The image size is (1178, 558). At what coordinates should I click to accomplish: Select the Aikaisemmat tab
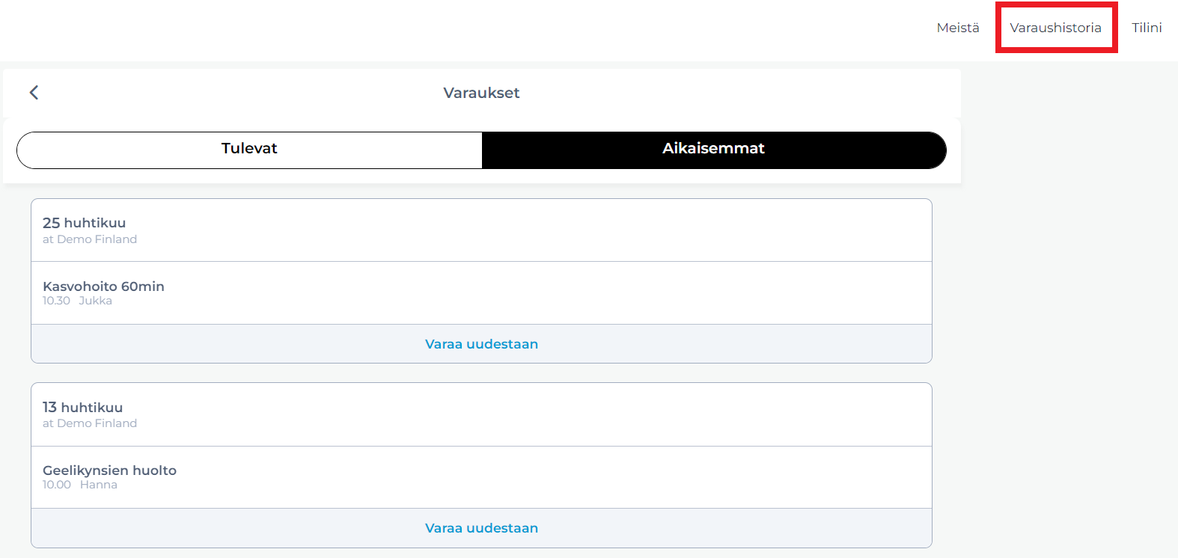point(714,150)
